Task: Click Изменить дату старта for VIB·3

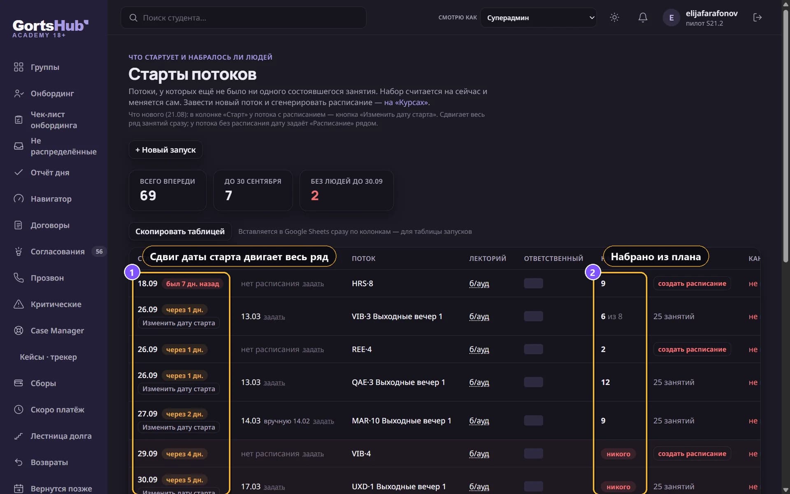Action: 179,323
